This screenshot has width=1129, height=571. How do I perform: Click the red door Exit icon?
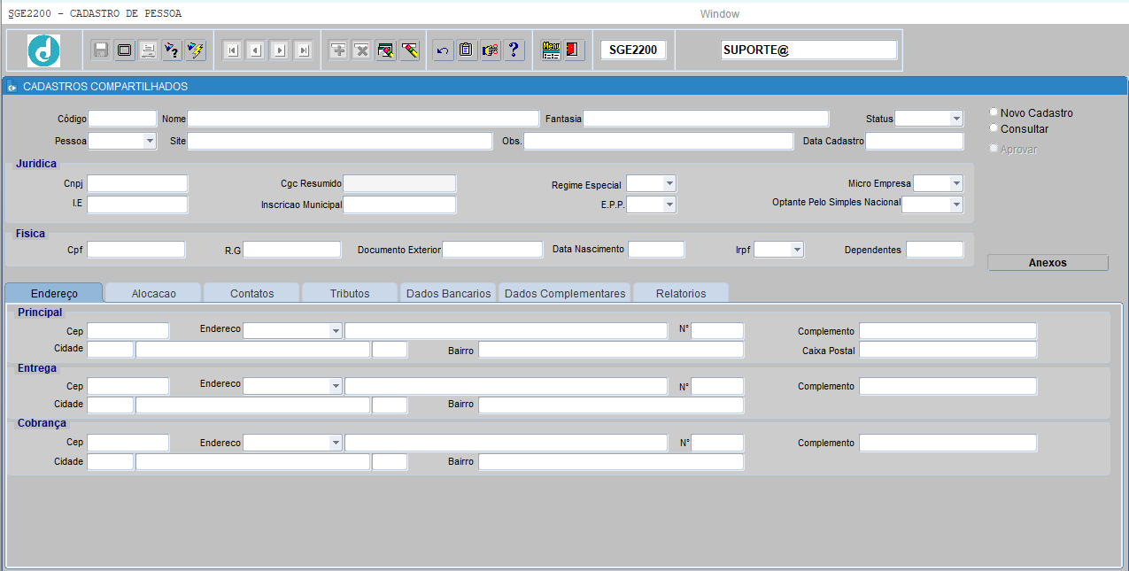click(574, 50)
